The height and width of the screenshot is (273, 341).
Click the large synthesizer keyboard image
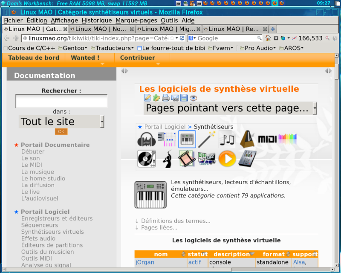click(150, 195)
